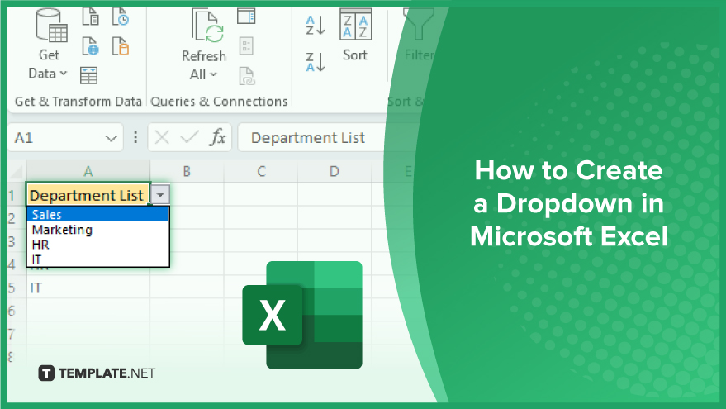Click From Web icon

tap(90, 46)
